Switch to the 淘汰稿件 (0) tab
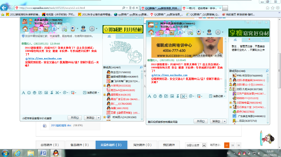 click(142, 145)
